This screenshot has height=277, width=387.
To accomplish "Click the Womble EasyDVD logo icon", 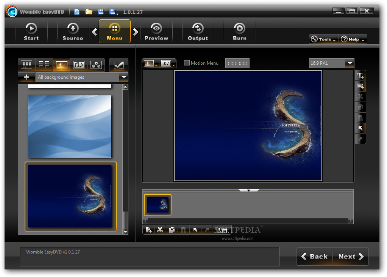I will pos(12,11).
